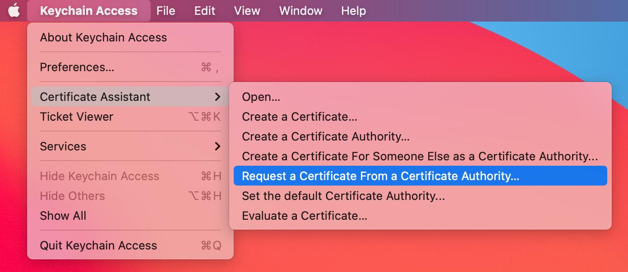Screen dimensions: 628x272
Task: Select Create a Certificate Authority…
Action: click(x=420, y=136)
